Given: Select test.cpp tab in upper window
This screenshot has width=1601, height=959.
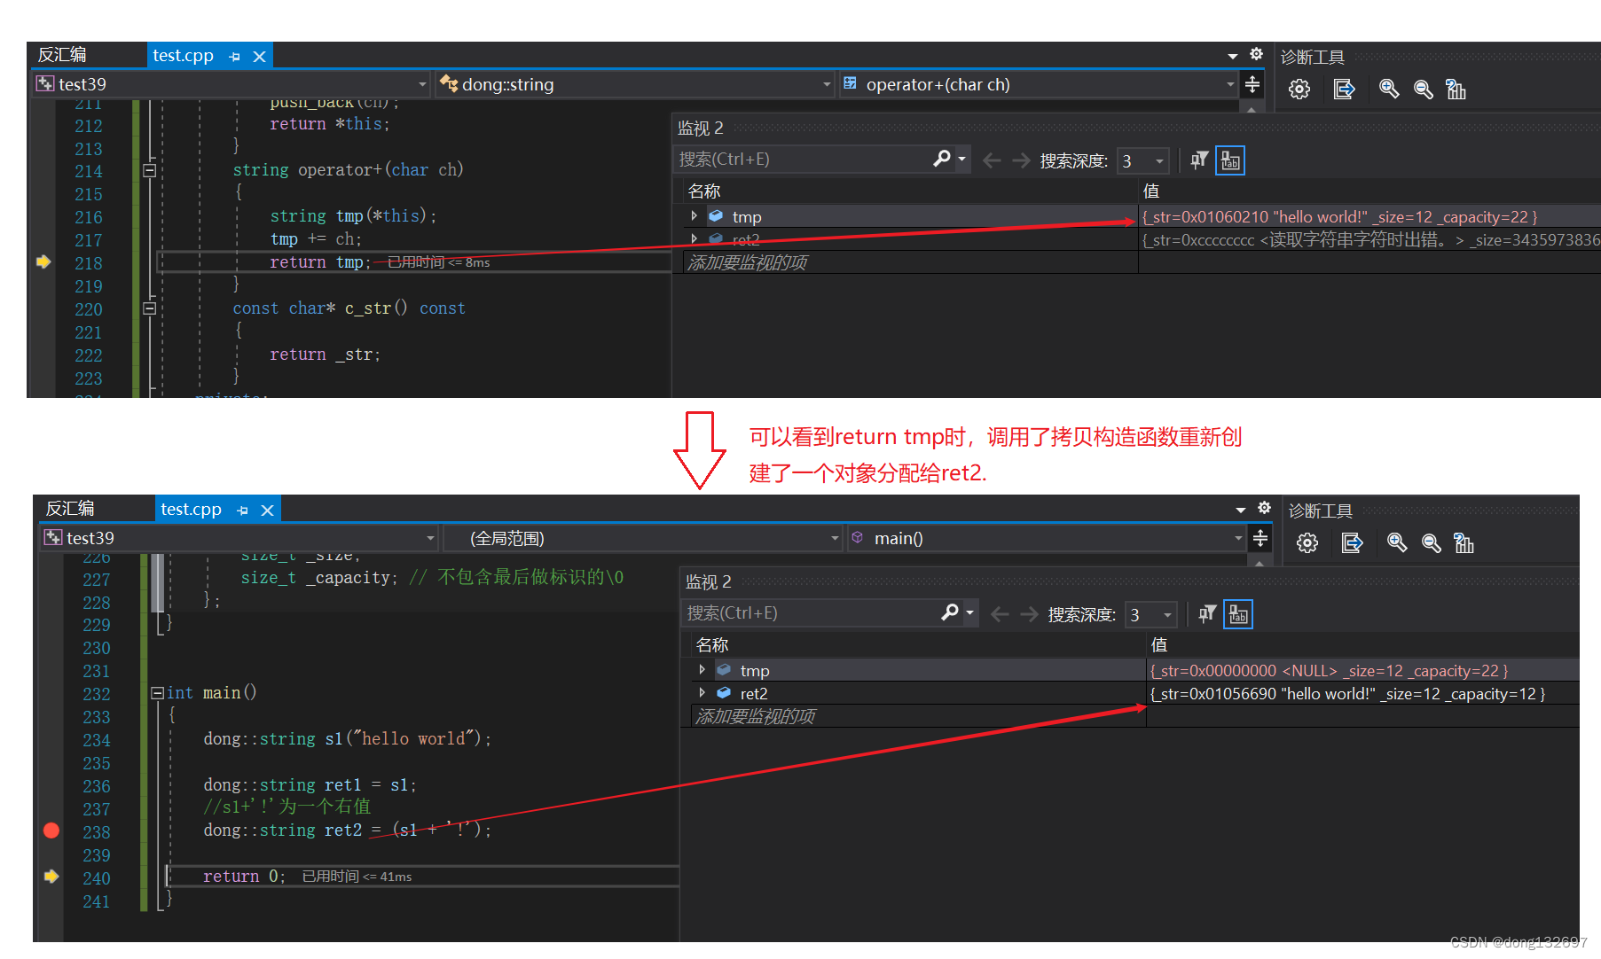Looking at the screenshot, I should (x=184, y=56).
